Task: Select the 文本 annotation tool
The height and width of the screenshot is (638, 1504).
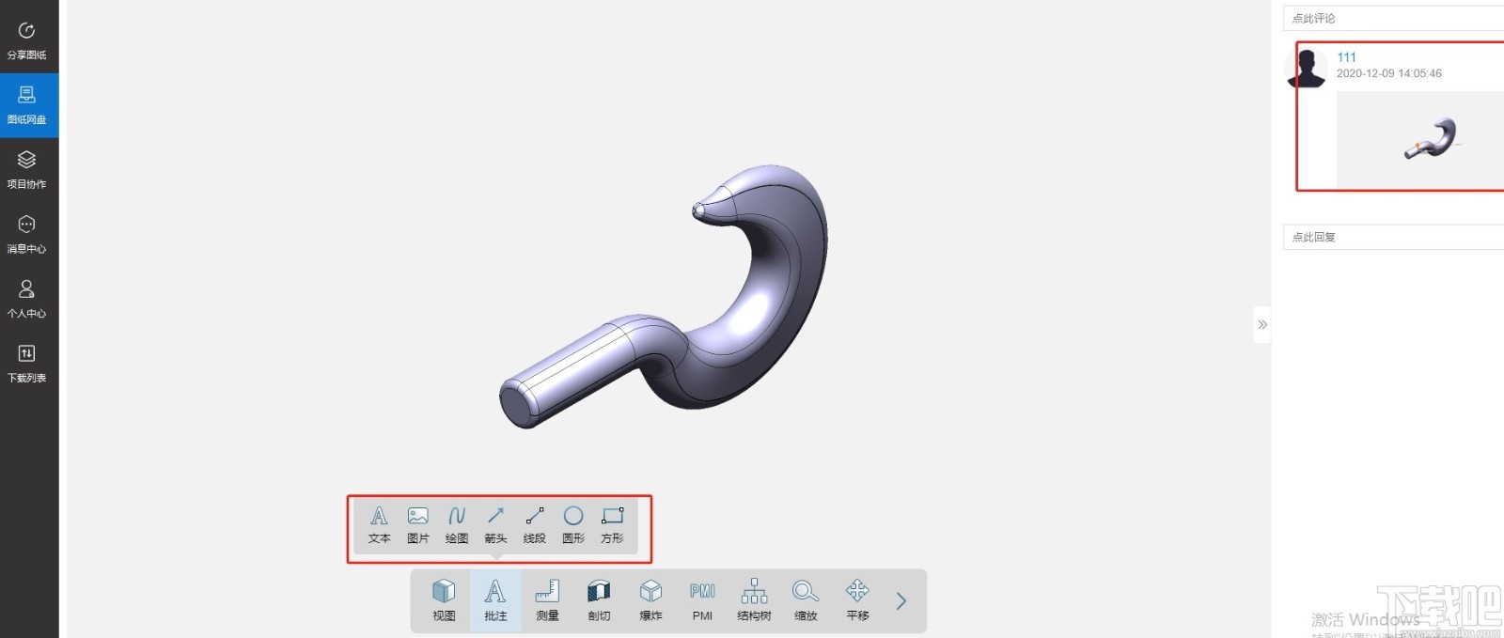Action: click(x=379, y=525)
